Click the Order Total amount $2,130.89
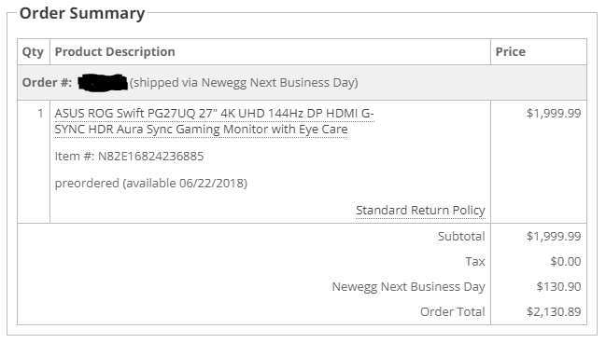606x343 pixels. 554,311
